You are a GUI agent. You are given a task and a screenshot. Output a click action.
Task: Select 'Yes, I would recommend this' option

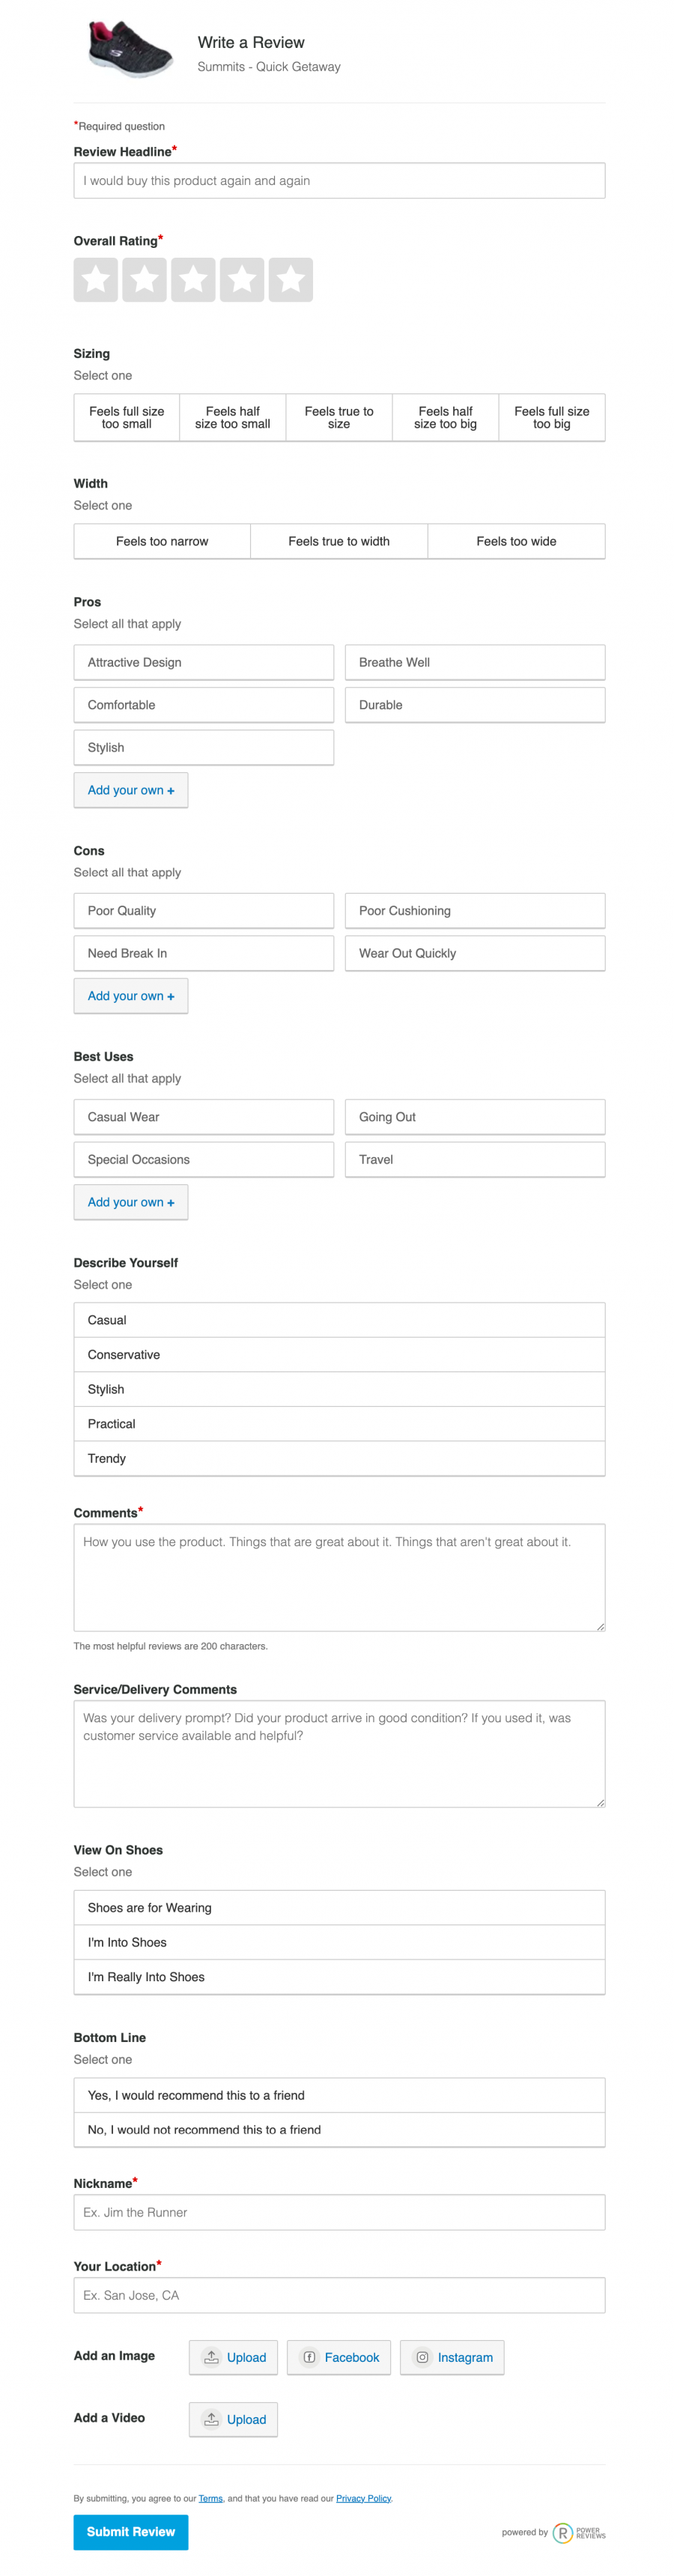339,2095
